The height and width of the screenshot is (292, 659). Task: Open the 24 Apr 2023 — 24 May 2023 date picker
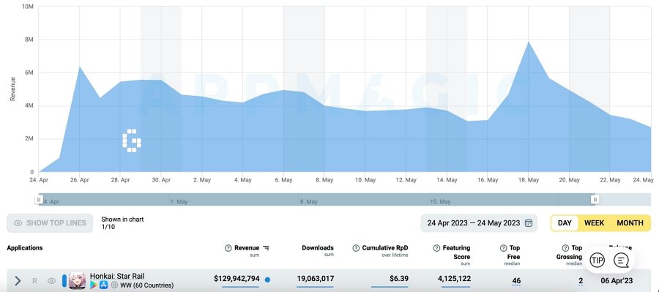point(479,223)
